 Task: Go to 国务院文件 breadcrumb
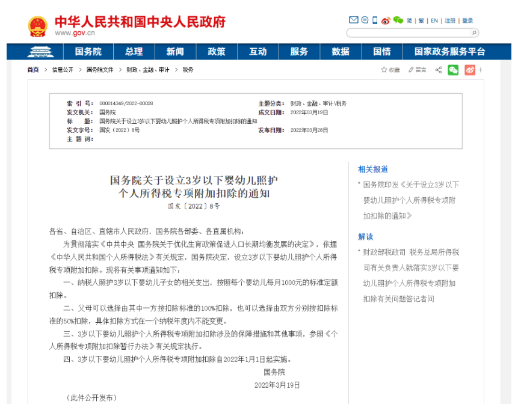coord(100,70)
